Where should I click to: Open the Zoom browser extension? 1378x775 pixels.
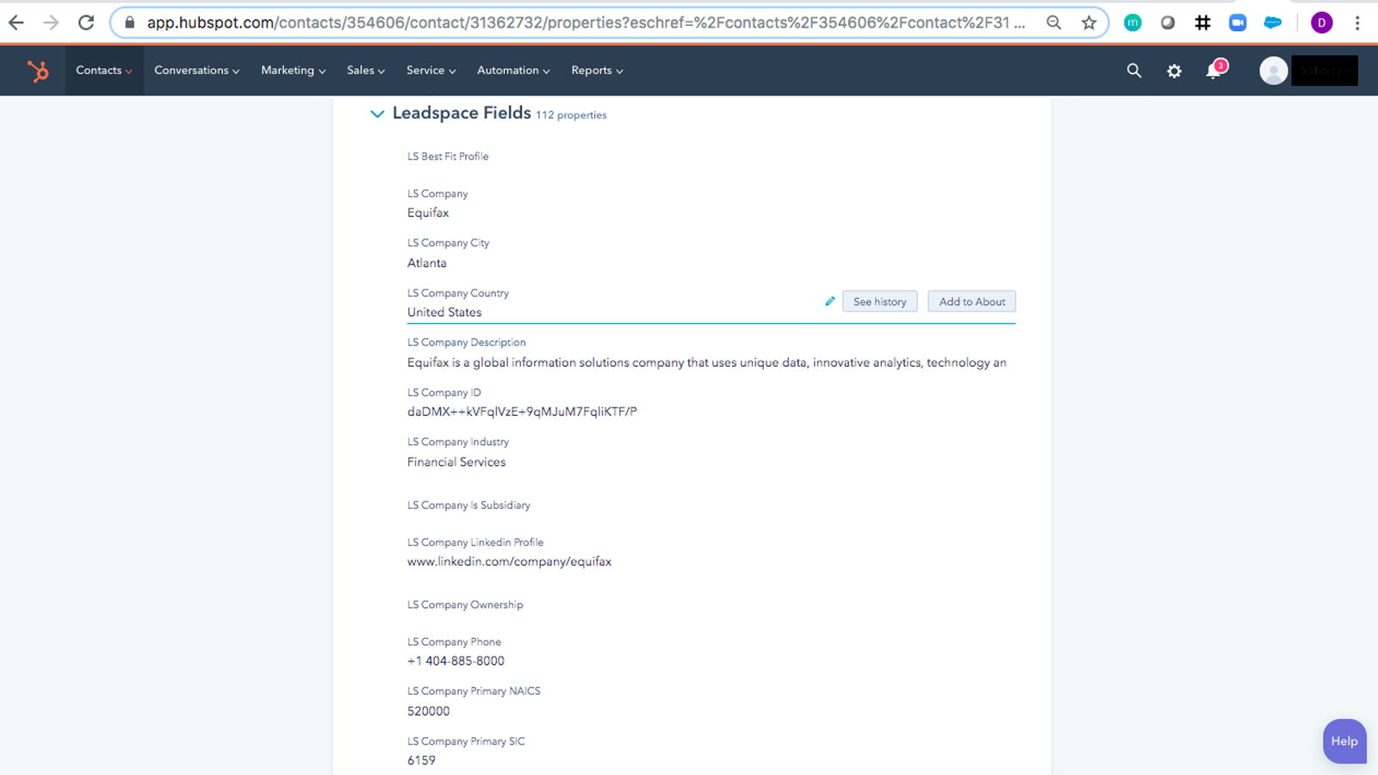point(1237,22)
